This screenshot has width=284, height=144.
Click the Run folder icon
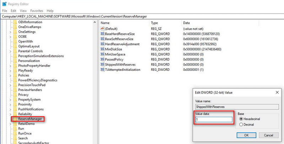pos(15,129)
